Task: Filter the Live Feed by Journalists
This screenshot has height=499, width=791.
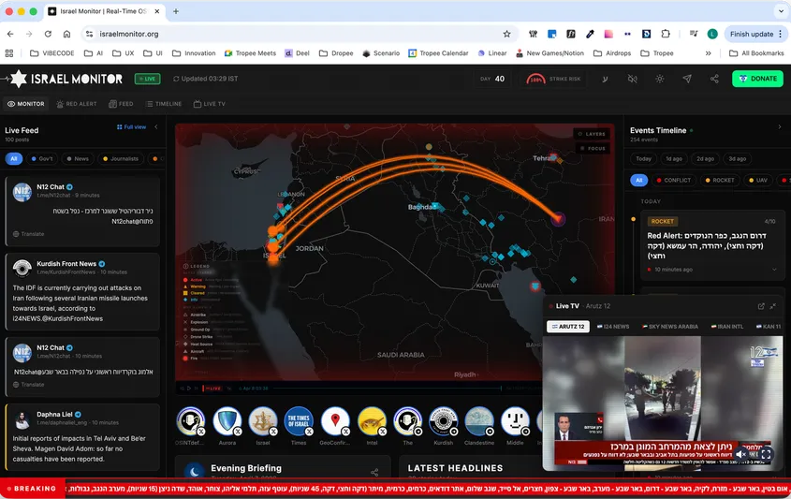Action: pos(120,158)
